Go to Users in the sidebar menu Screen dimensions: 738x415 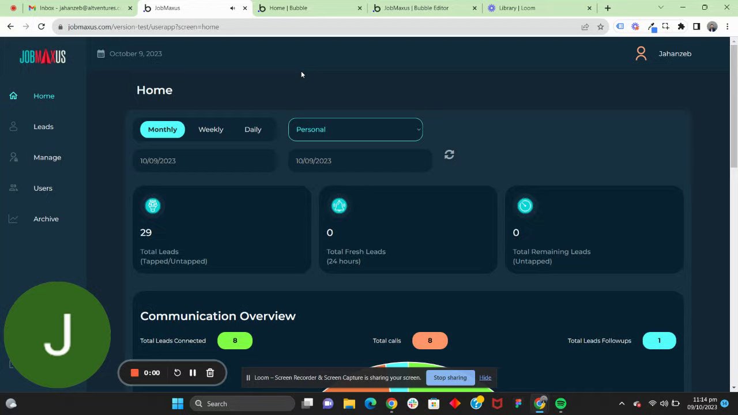pos(43,188)
